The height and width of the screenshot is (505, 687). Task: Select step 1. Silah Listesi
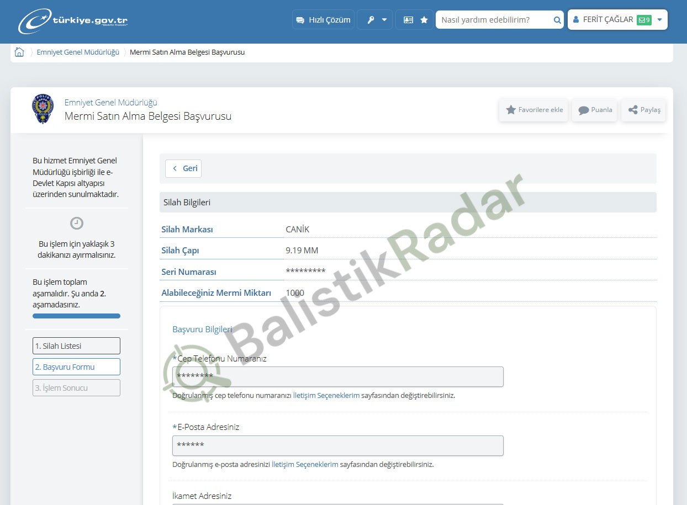[x=76, y=346]
